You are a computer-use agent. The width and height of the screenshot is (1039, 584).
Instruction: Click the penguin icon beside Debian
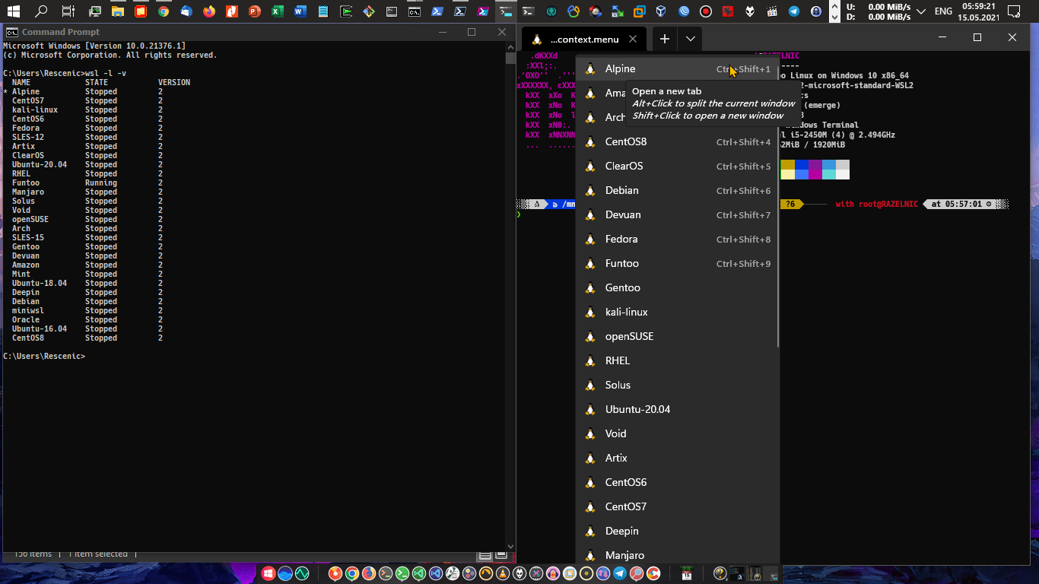tap(589, 190)
